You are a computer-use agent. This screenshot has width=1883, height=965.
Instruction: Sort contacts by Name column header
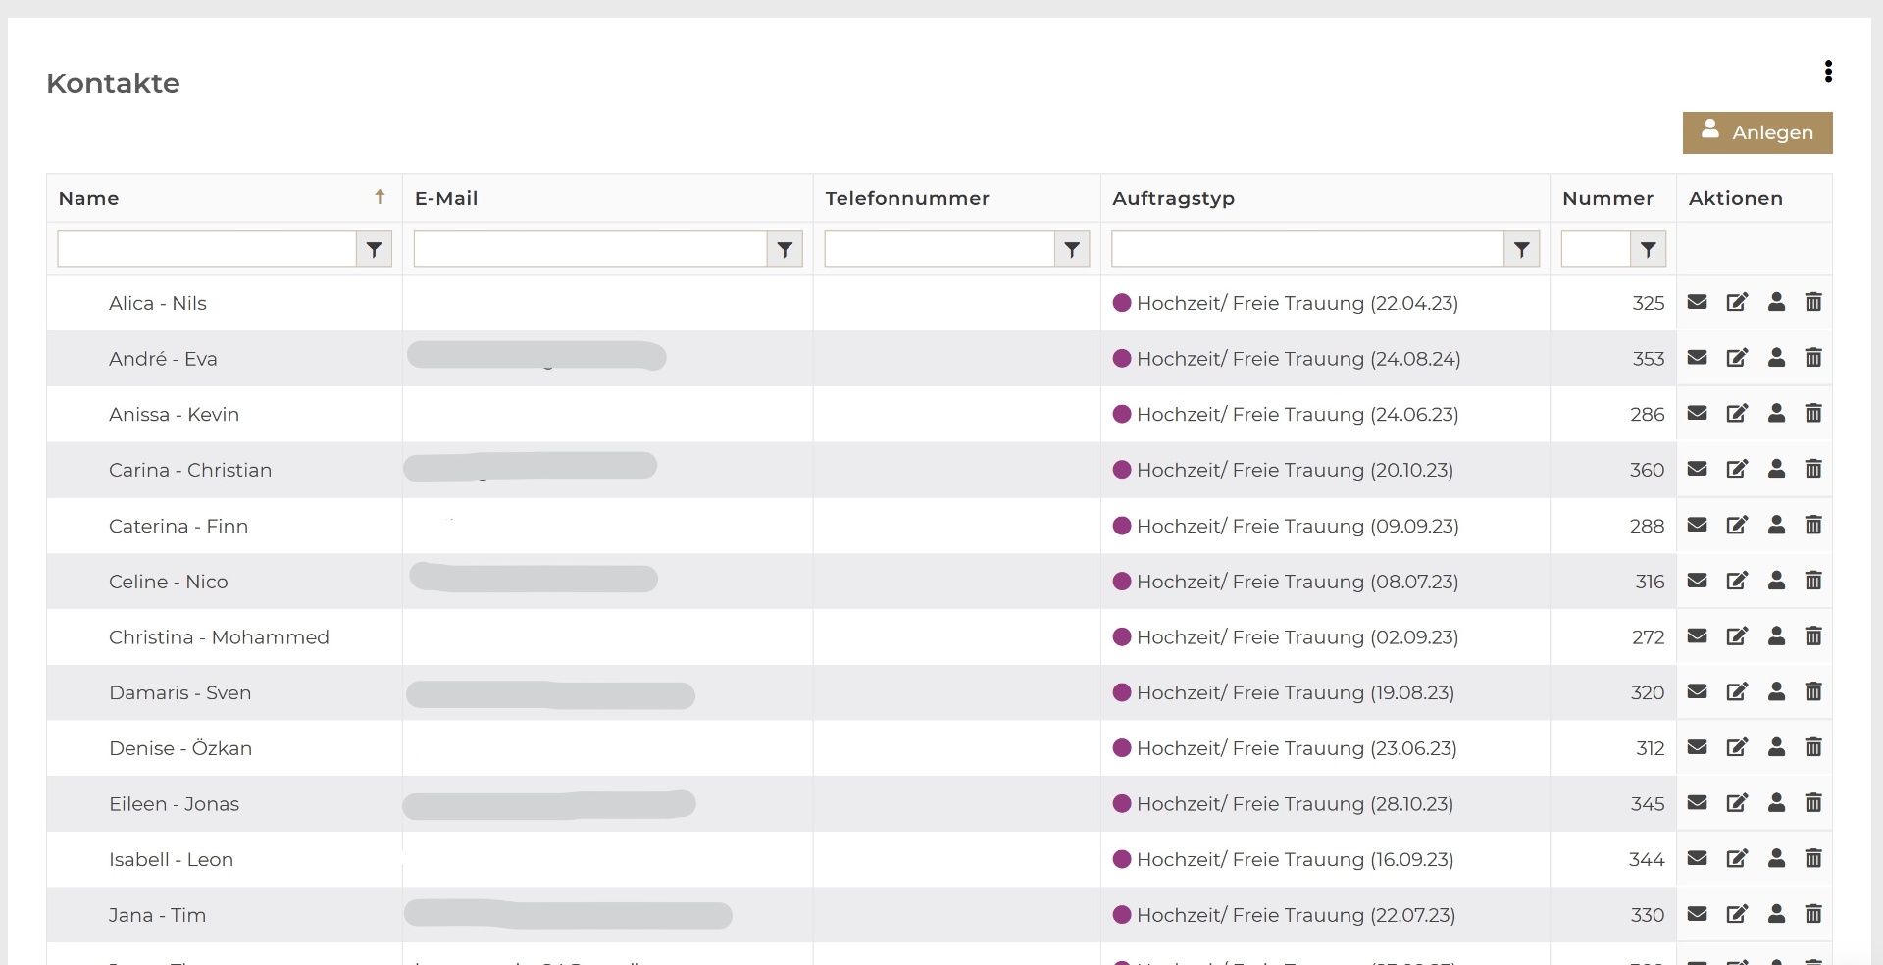pos(88,198)
